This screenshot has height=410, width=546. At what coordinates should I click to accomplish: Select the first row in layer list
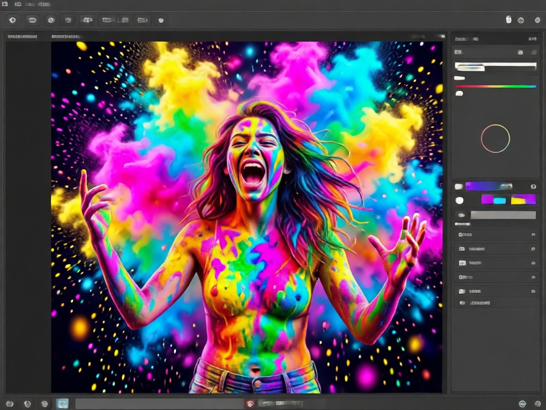(x=496, y=235)
